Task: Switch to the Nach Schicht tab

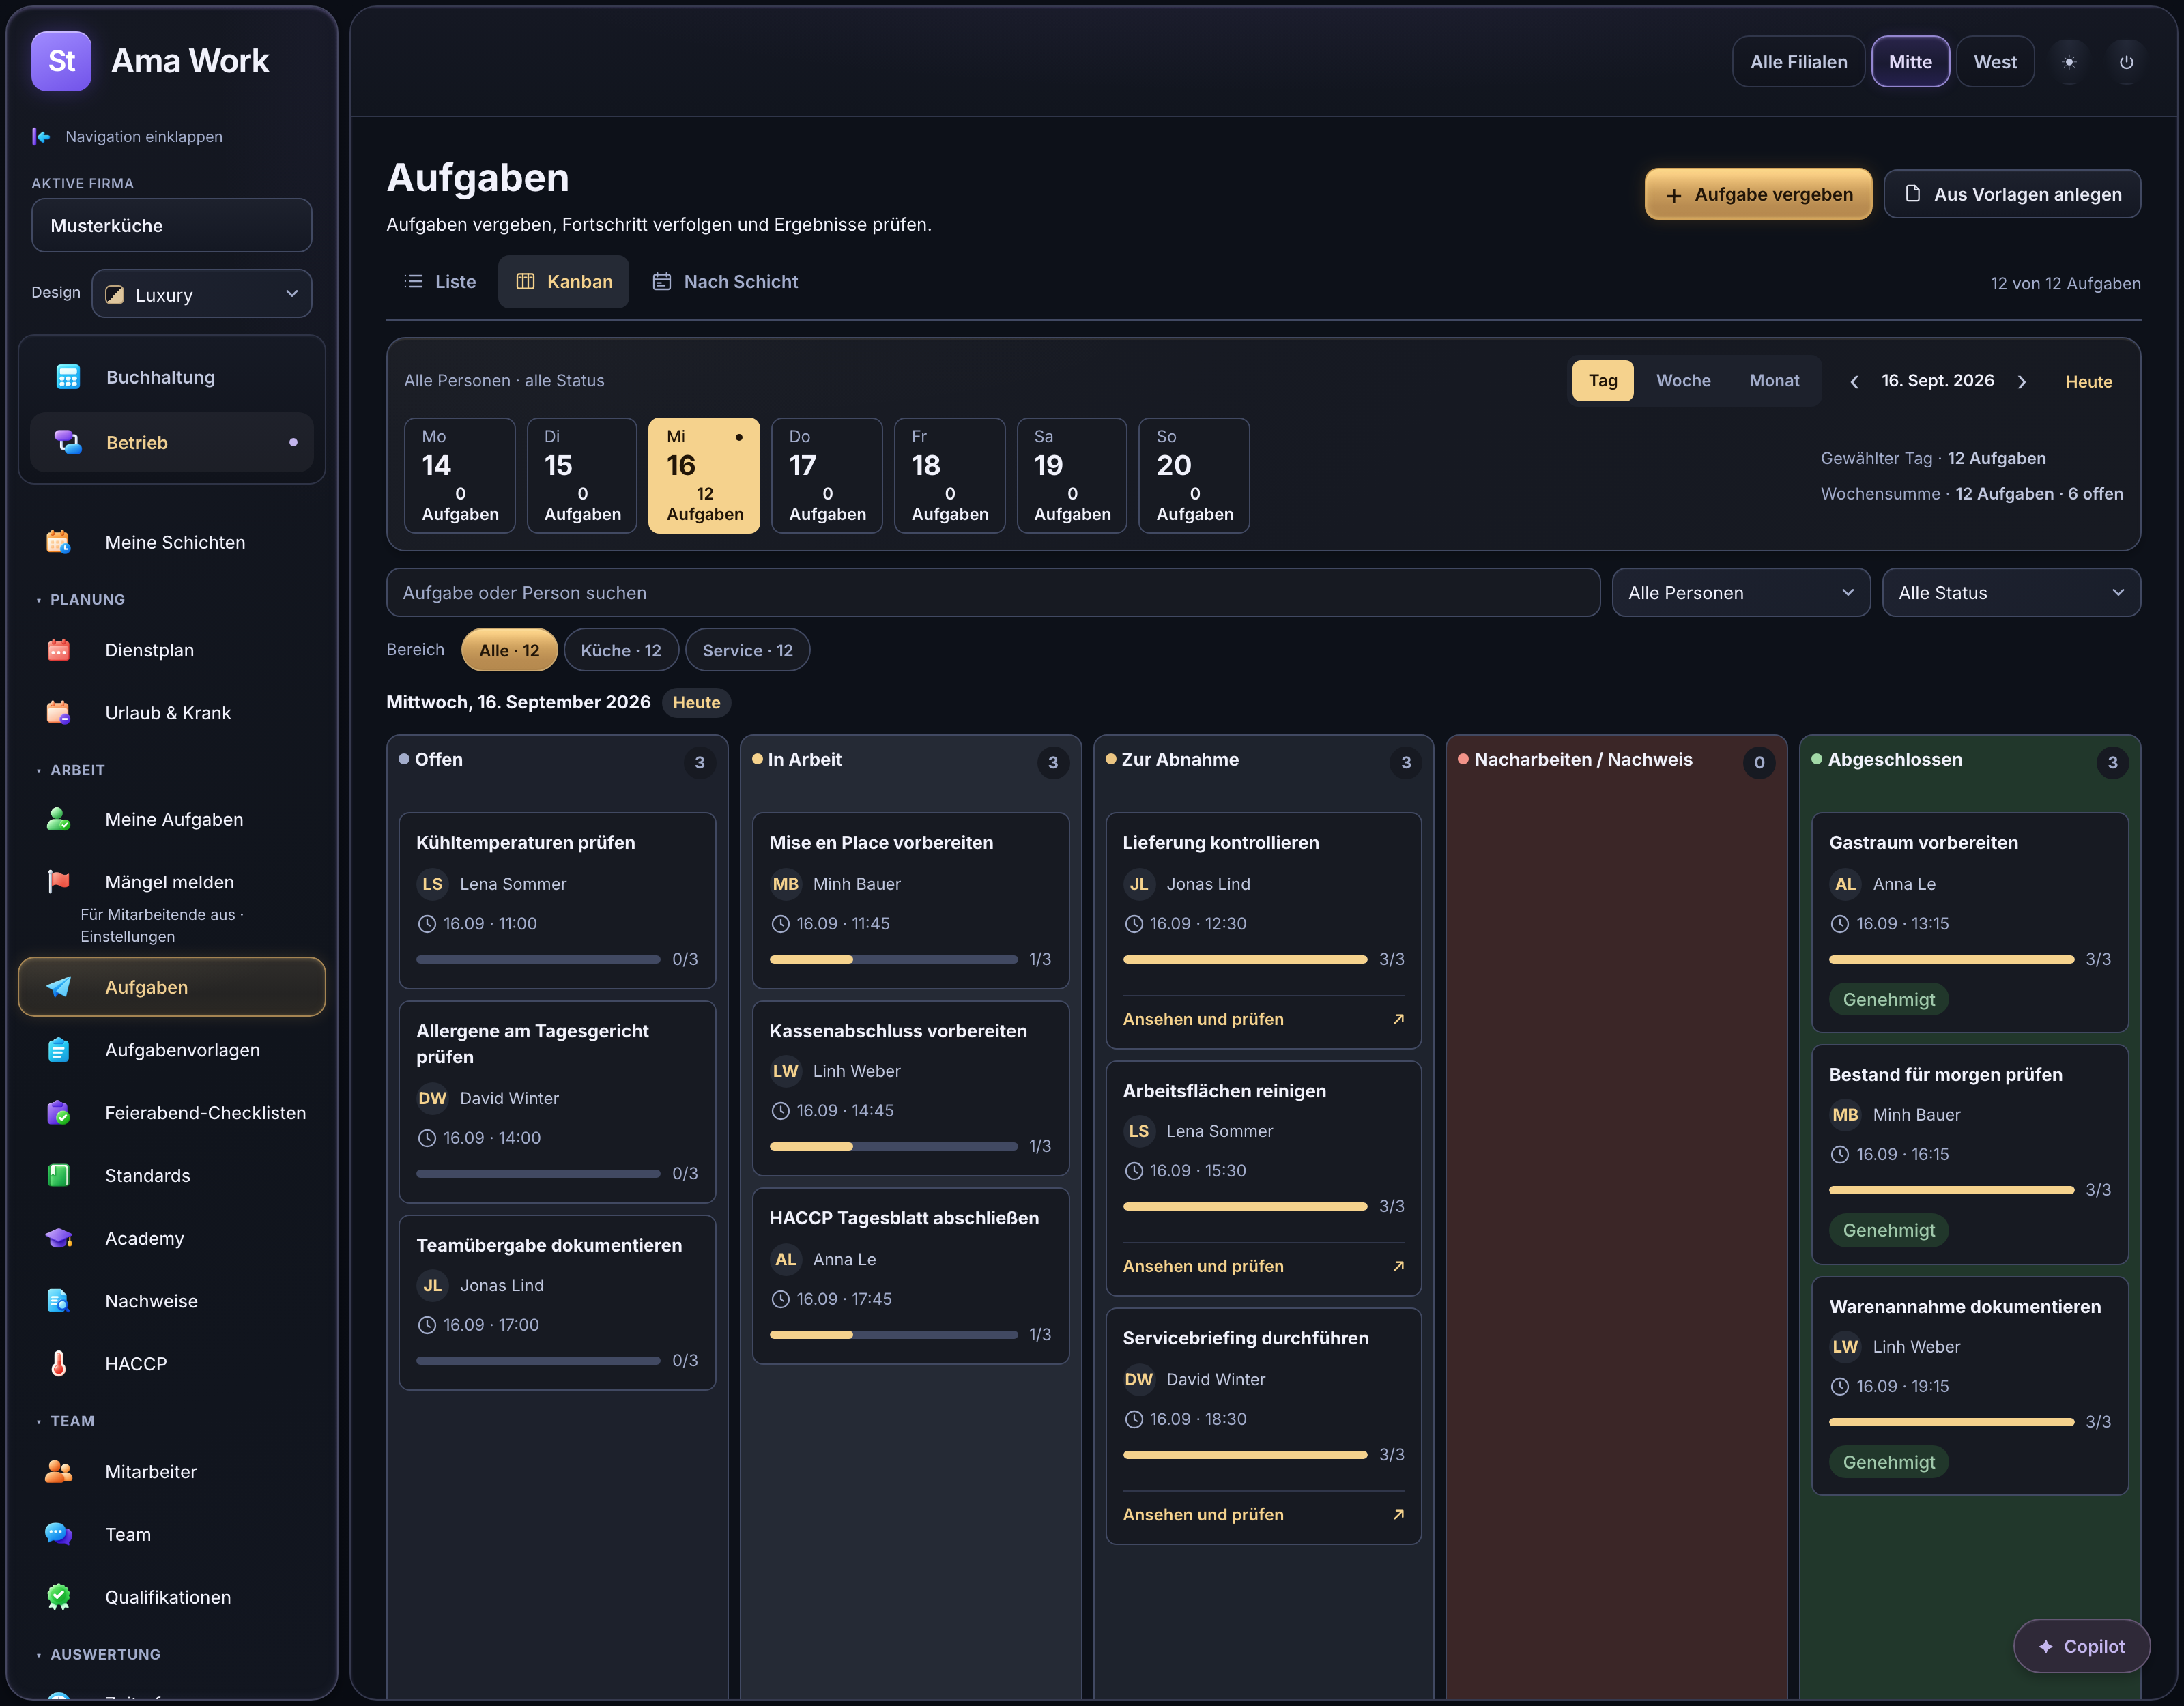Action: (725, 282)
